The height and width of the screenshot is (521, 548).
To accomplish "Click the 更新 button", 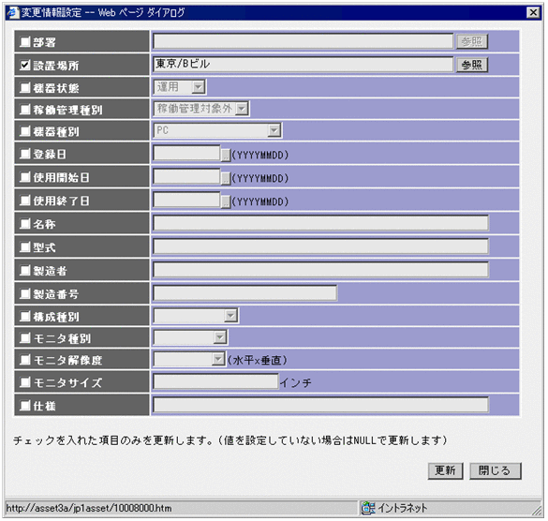I will click(x=445, y=470).
